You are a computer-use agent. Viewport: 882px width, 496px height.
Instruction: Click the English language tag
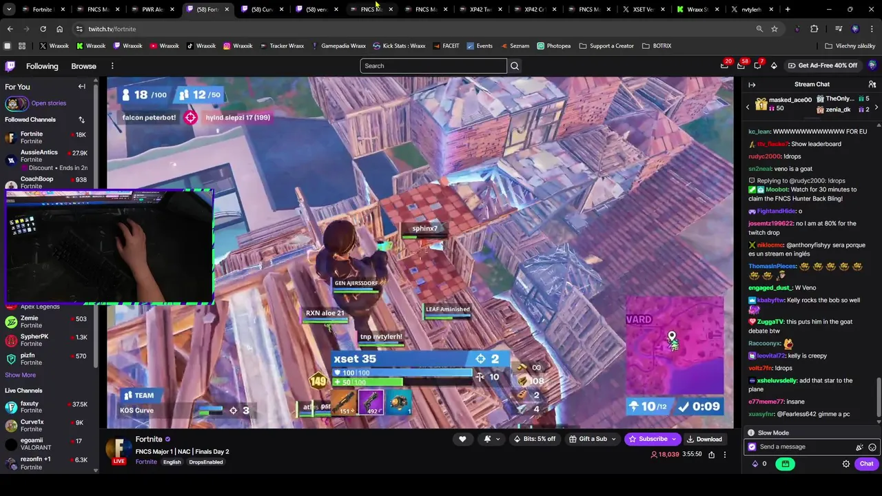[x=172, y=462]
